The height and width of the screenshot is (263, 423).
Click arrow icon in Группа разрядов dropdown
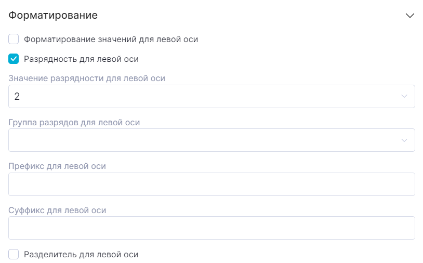(x=404, y=140)
